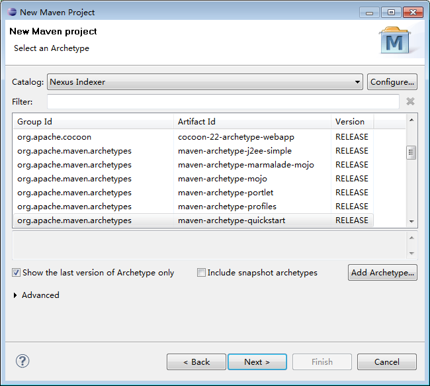Open the Catalog dropdown
Viewport: 430px width, 386px height.
(357, 82)
